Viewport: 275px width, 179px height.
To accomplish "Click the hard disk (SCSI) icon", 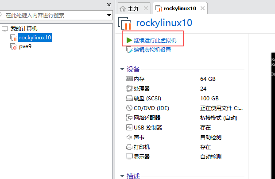I will [129, 98].
